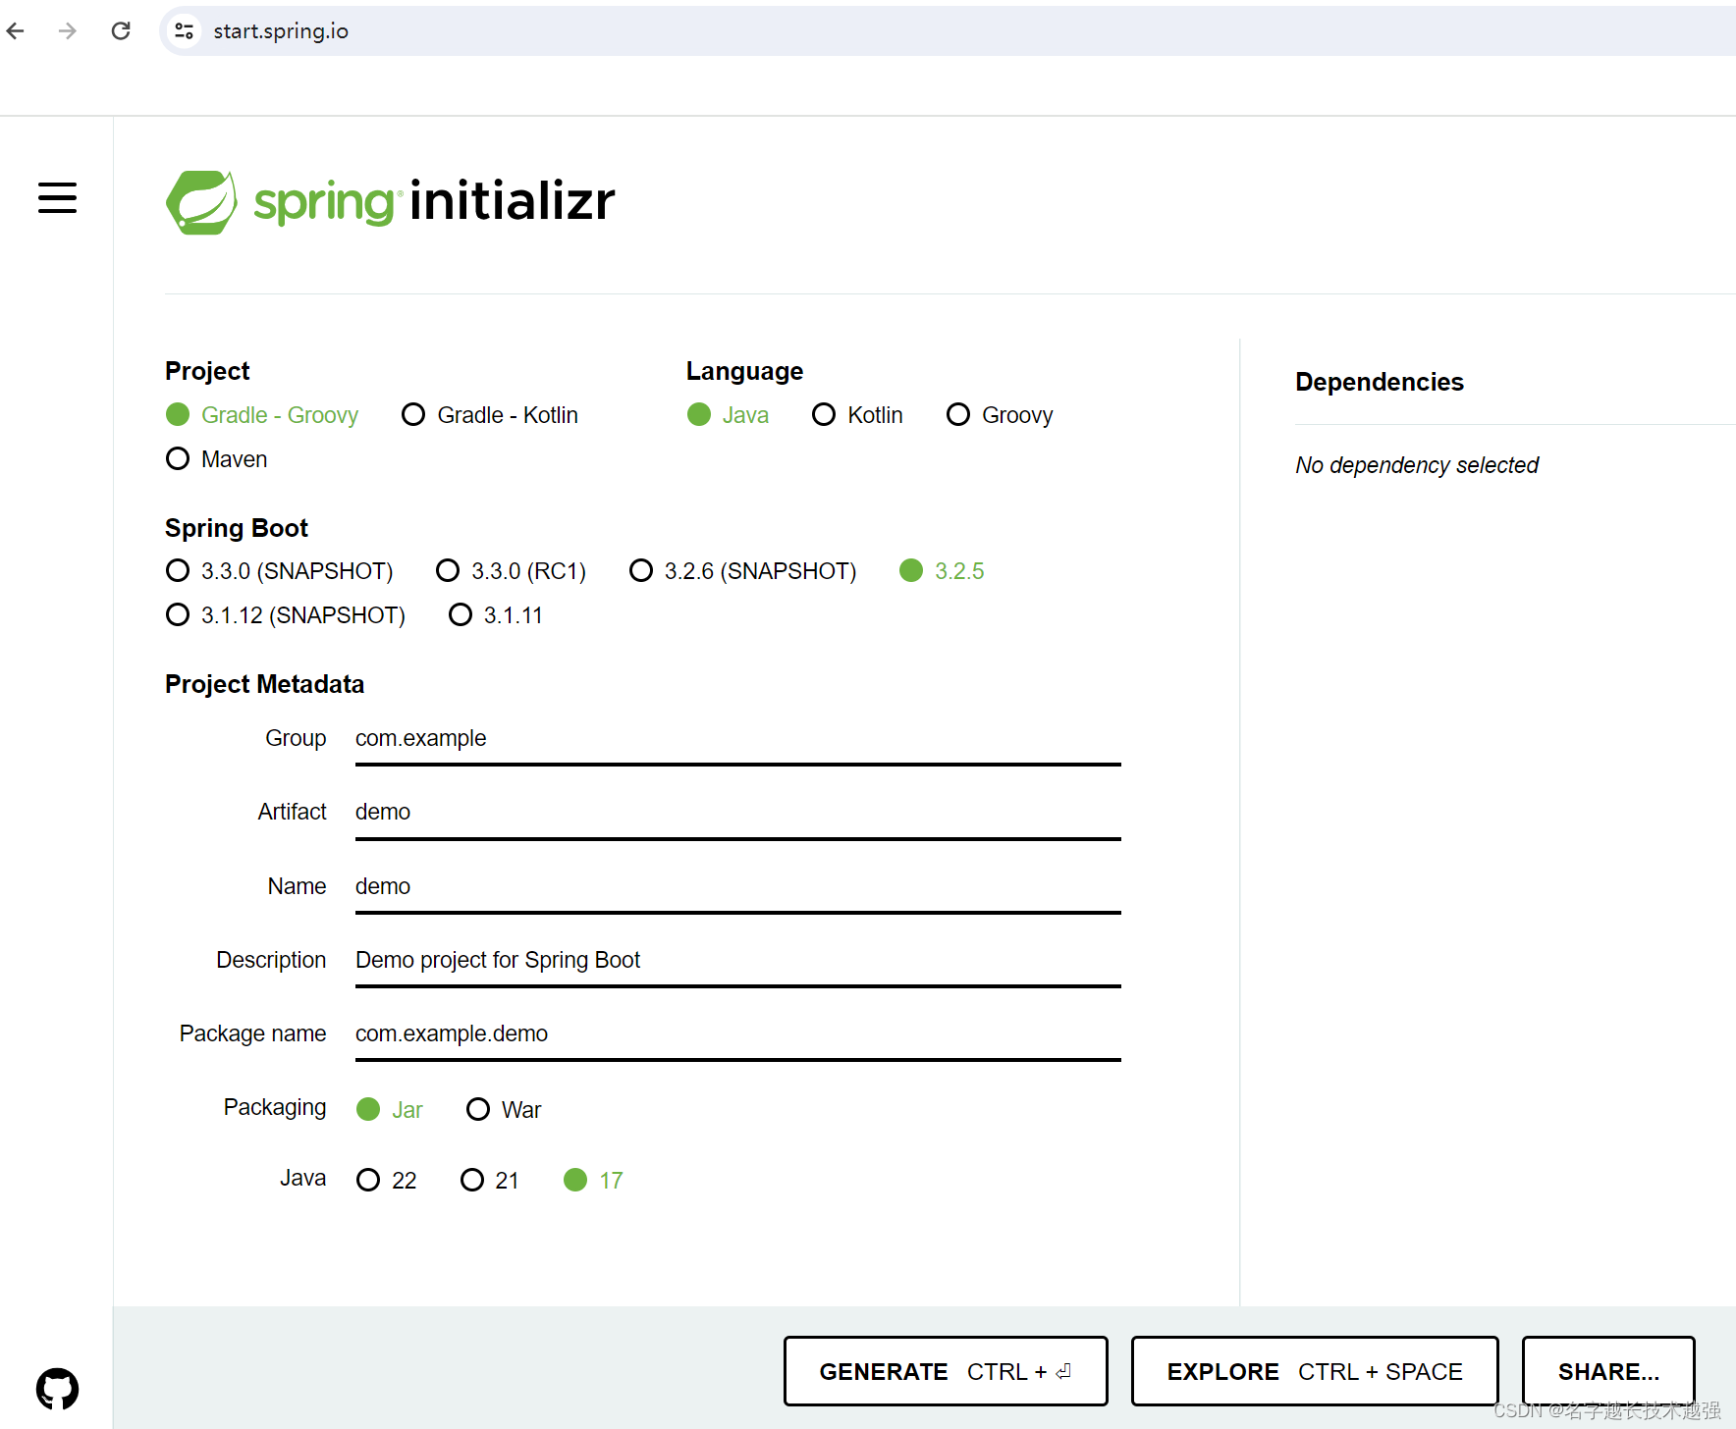Select Gradle - Groovy project type
The height and width of the screenshot is (1429, 1736).
click(262, 415)
